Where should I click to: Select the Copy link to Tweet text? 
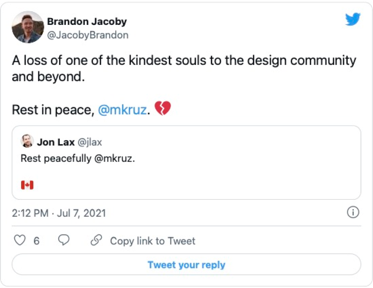pyautogui.click(x=152, y=241)
